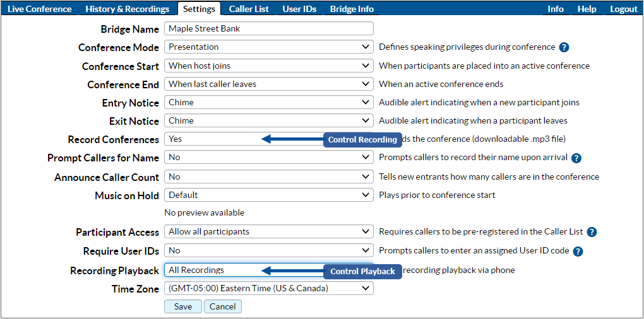Click help icon next to Participant Access description
The image size is (644, 319).
click(x=592, y=232)
